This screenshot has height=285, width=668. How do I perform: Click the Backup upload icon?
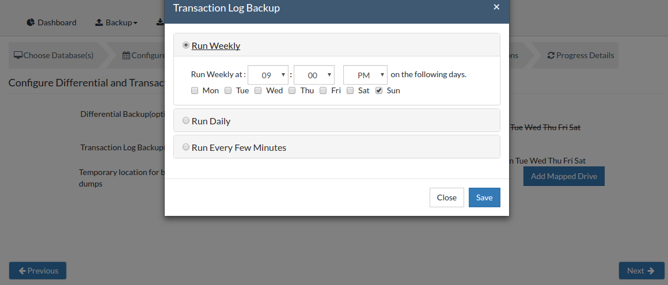pyautogui.click(x=99, y=22)
